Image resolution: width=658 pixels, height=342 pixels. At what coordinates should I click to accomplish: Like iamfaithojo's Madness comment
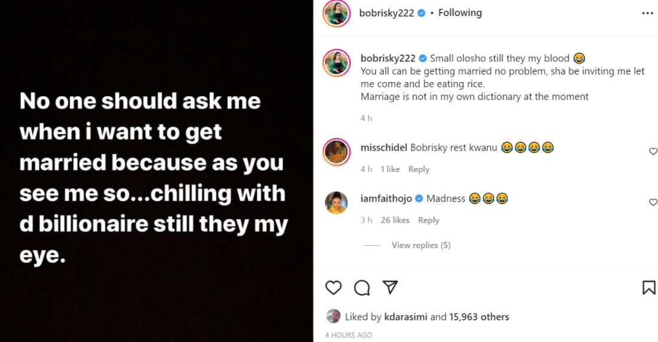[x=653, y=203]
